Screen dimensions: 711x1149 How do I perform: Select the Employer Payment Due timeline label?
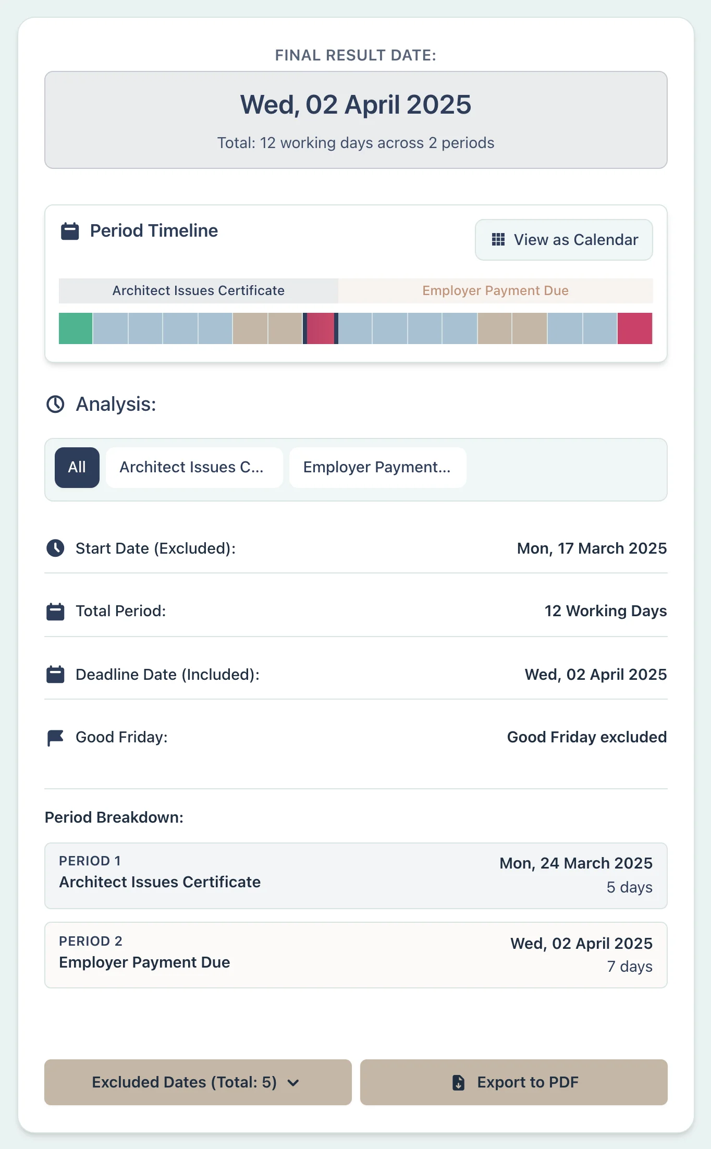coord(495,290)
